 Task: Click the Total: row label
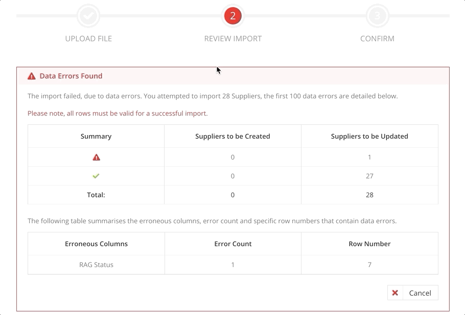point(96,195)
